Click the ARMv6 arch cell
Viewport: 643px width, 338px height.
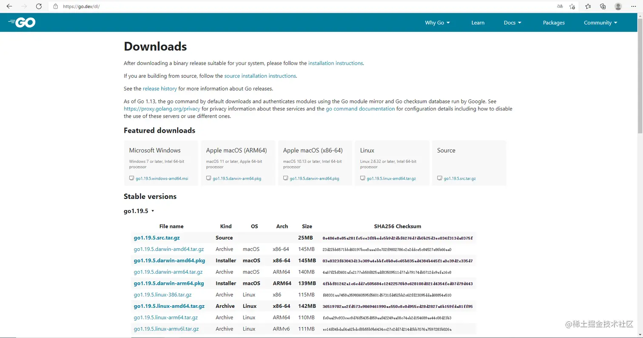click(281, 329)
